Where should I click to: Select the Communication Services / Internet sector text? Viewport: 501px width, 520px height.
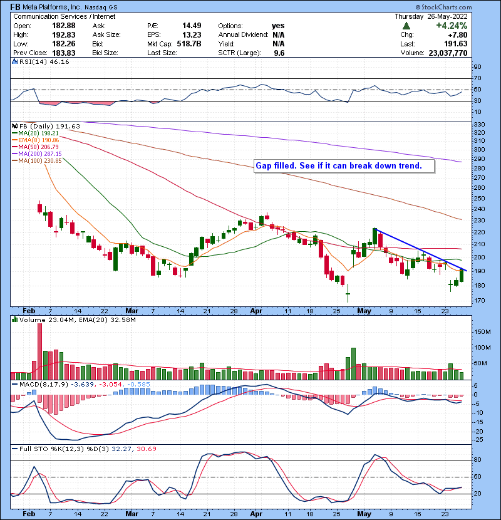[65, 16]
